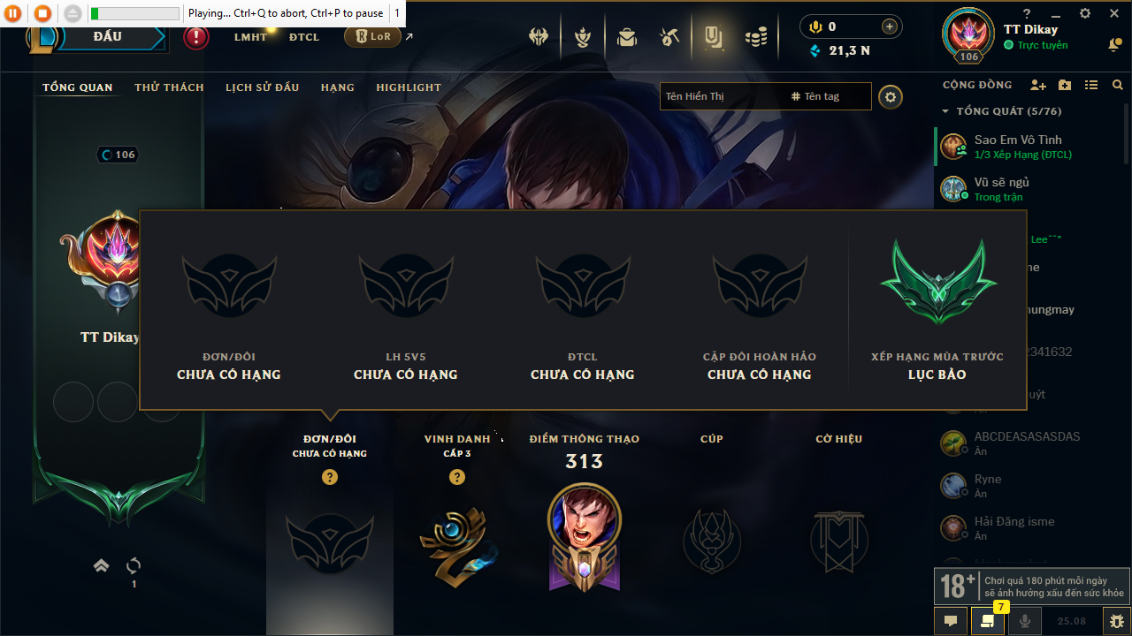
Task: Open the notifications bell icon
Action: coord(1115,44)
